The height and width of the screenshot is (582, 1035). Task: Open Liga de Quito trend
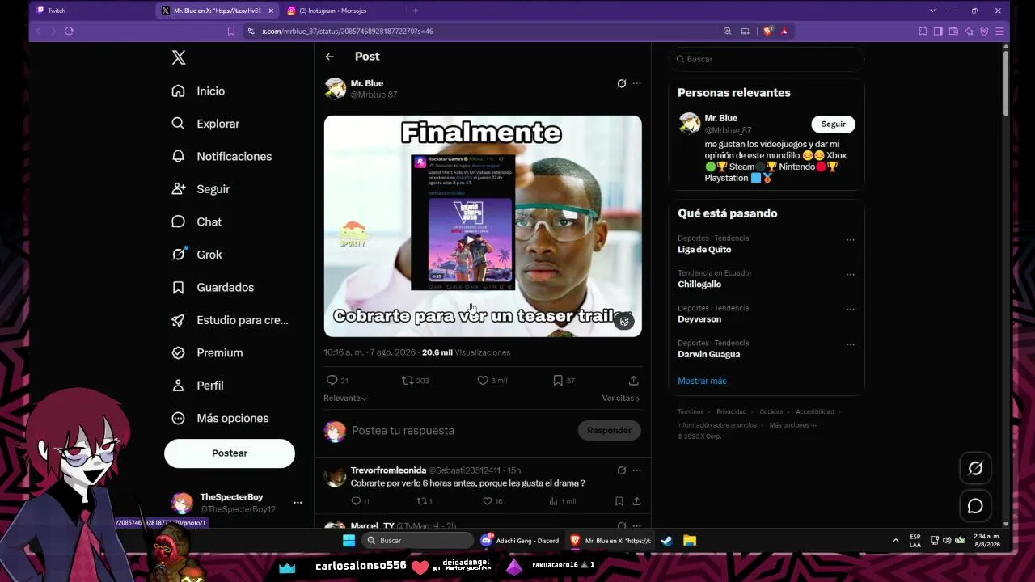click(x=704, y=250)
